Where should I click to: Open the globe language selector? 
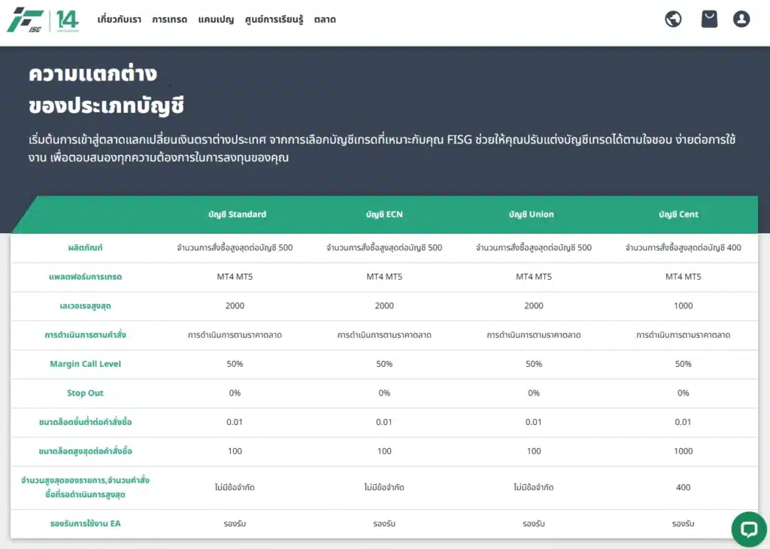[673, 19]
